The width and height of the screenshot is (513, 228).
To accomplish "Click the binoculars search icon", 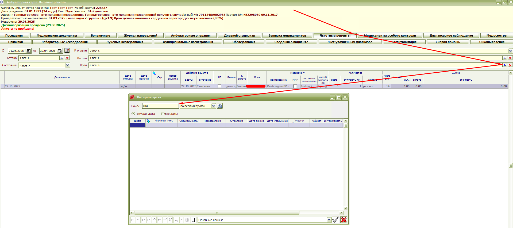I will [x=220, y=106].
